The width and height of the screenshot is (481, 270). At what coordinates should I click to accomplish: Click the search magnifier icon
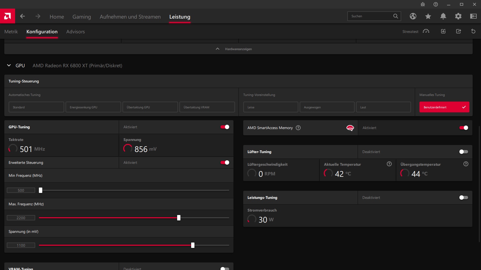[395, 16]
